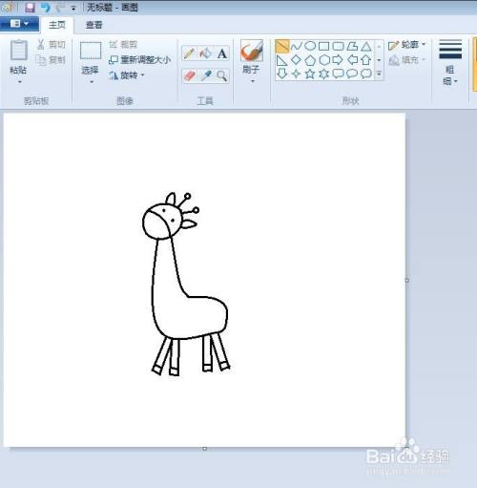Choose the Right triangle shape
Screen dimensions: 477x488
coord(282,60)
